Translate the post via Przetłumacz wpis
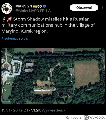 coord(15,39)
